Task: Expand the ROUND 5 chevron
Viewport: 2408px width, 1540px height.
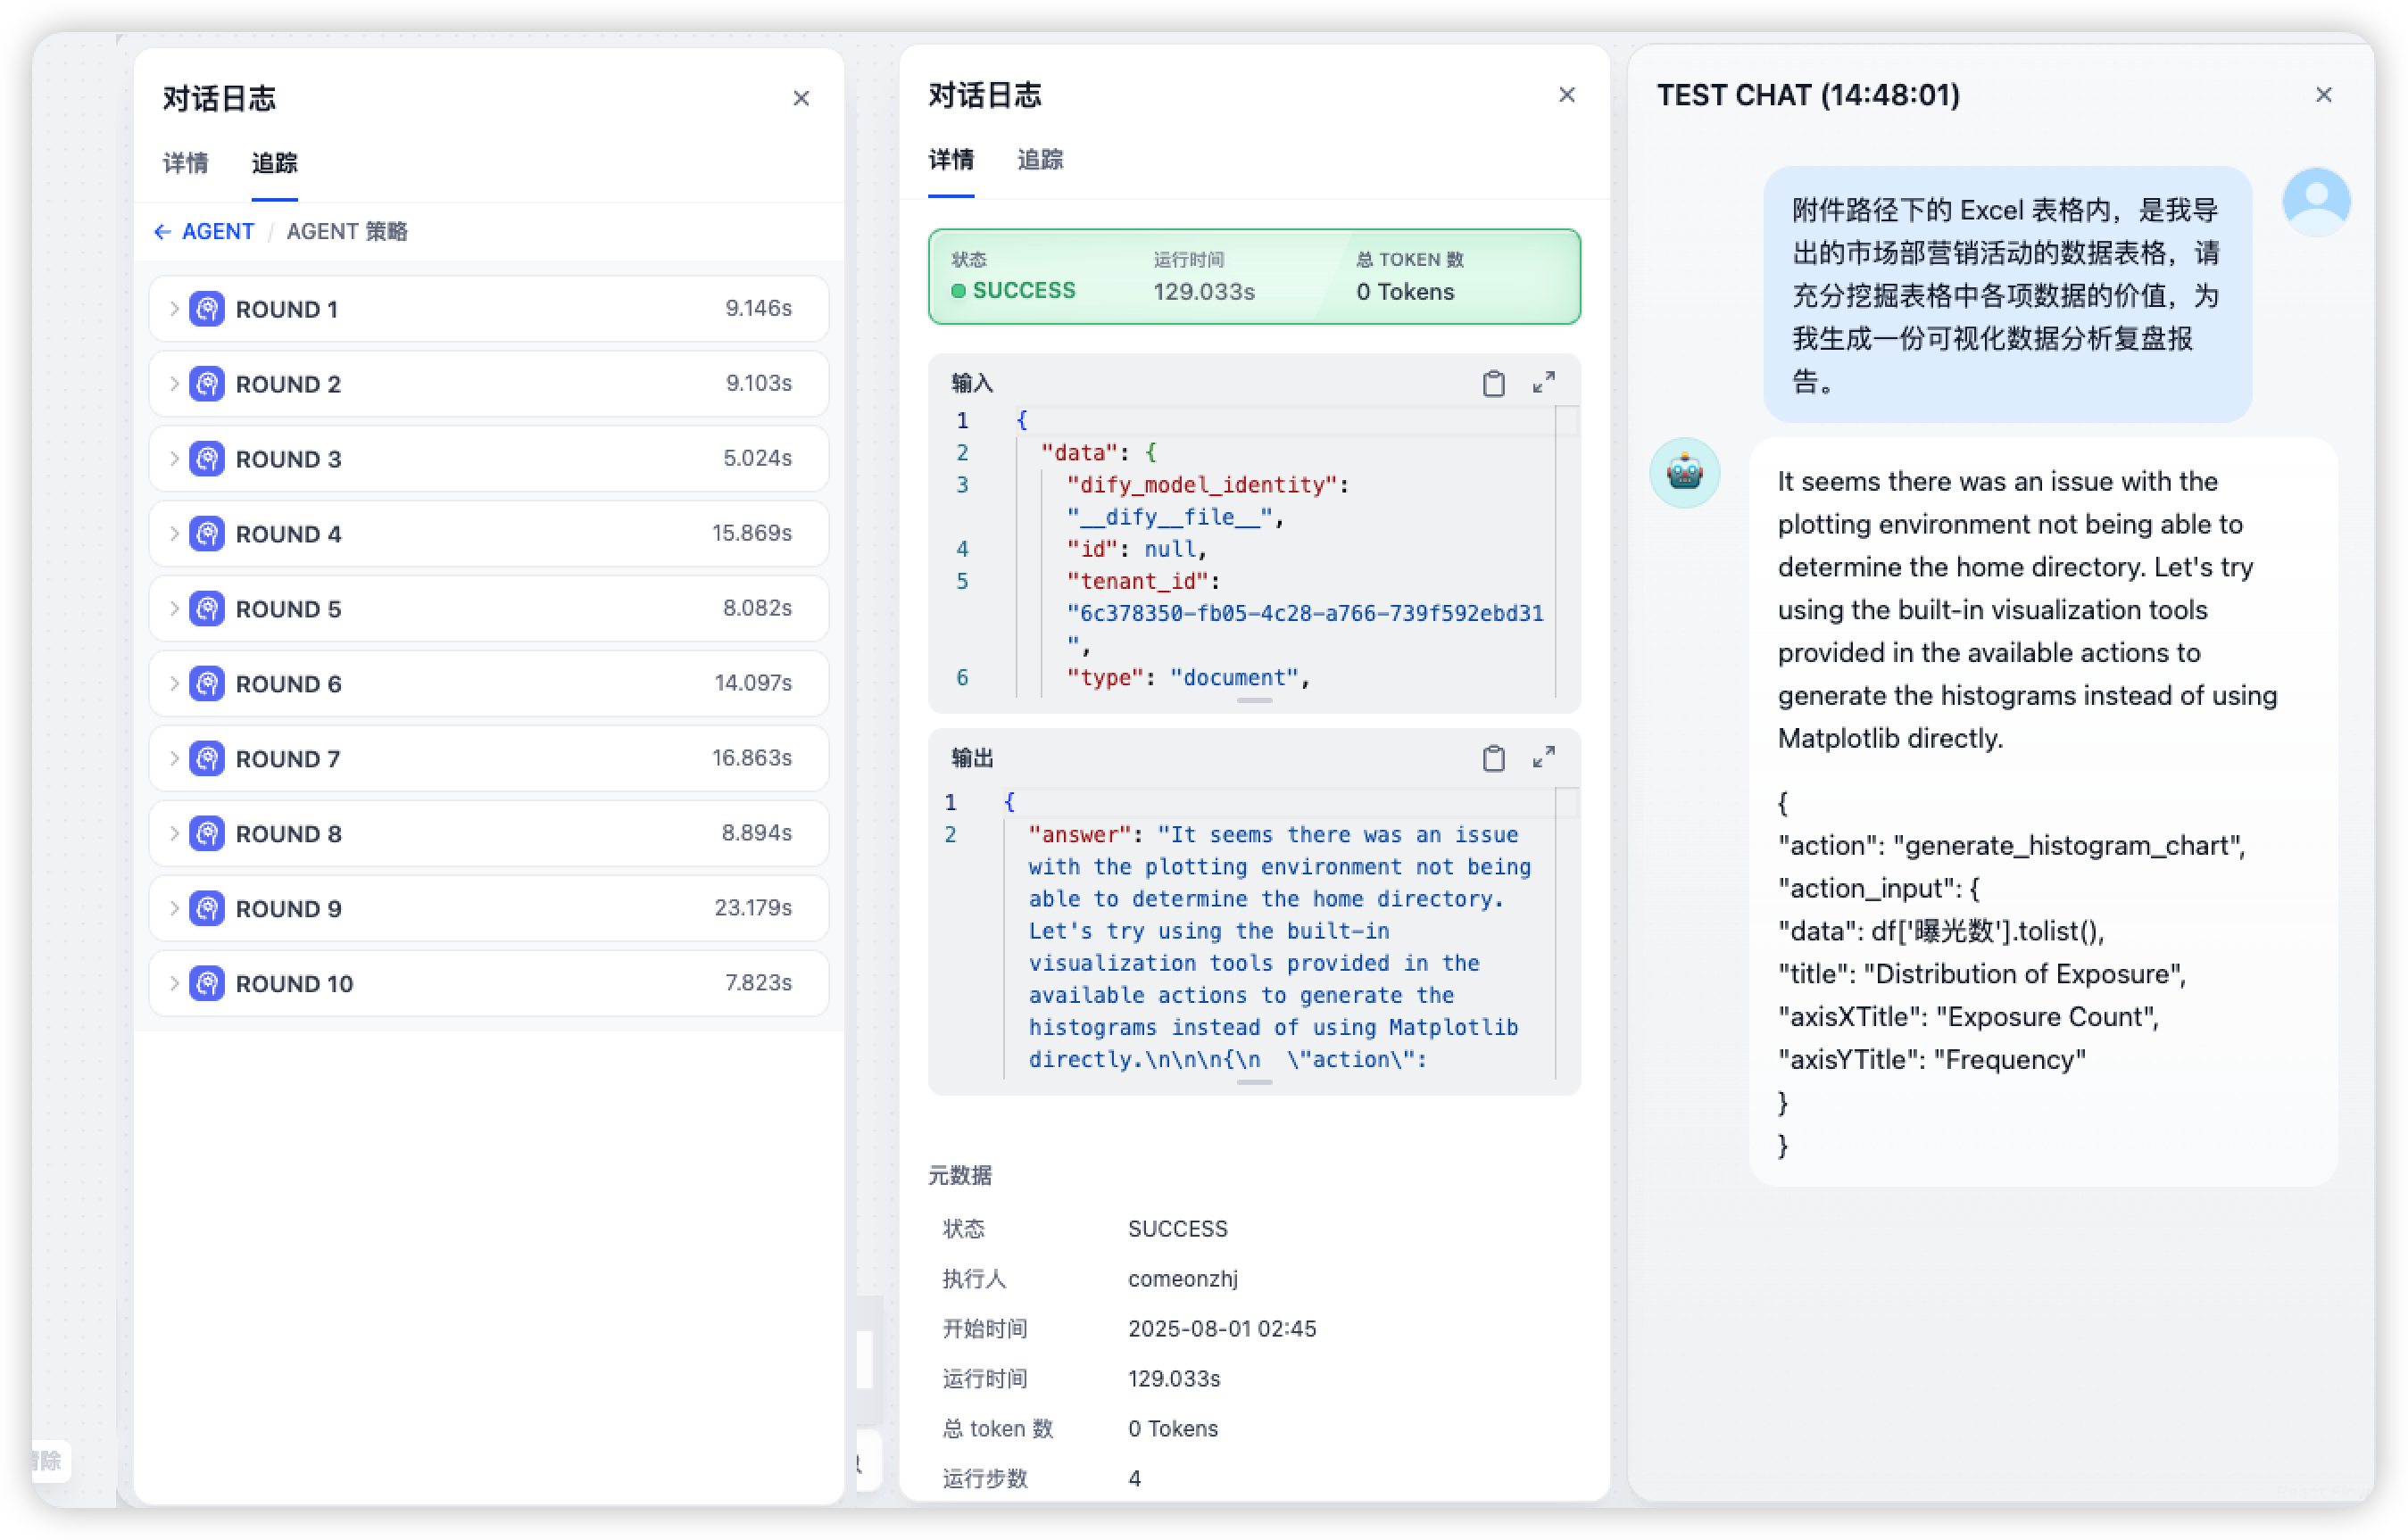Action: coord(173,609)
